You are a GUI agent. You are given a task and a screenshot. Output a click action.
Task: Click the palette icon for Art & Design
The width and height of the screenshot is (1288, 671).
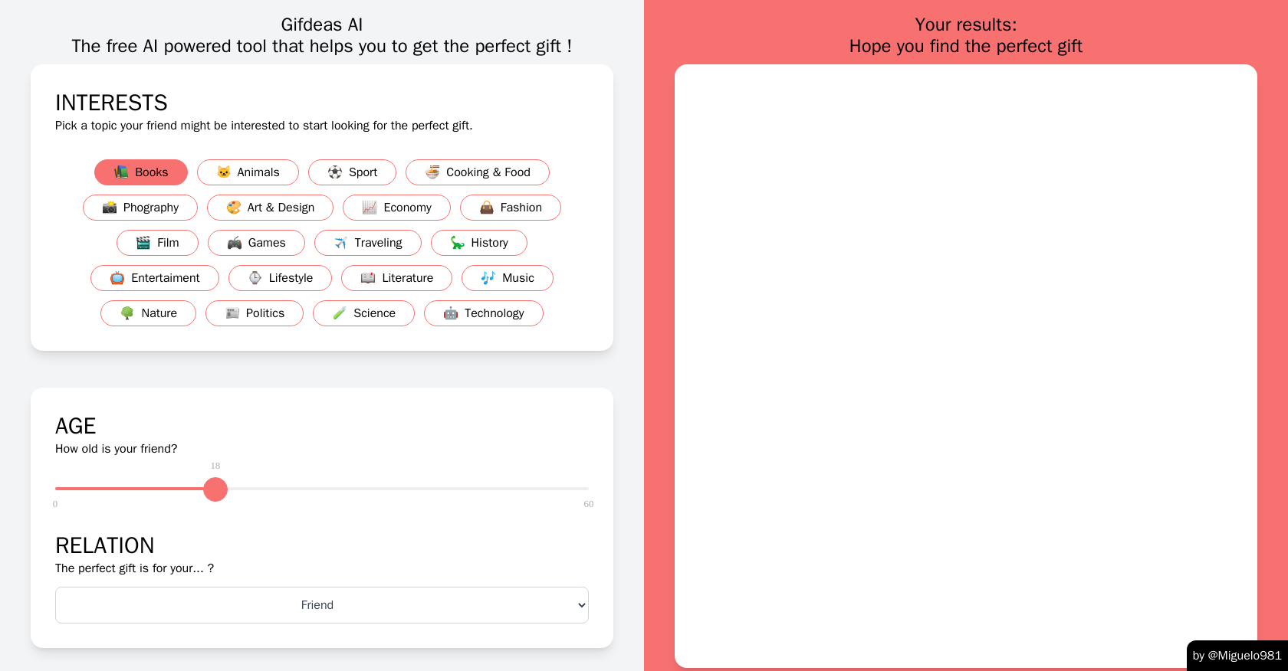(234, 208)
